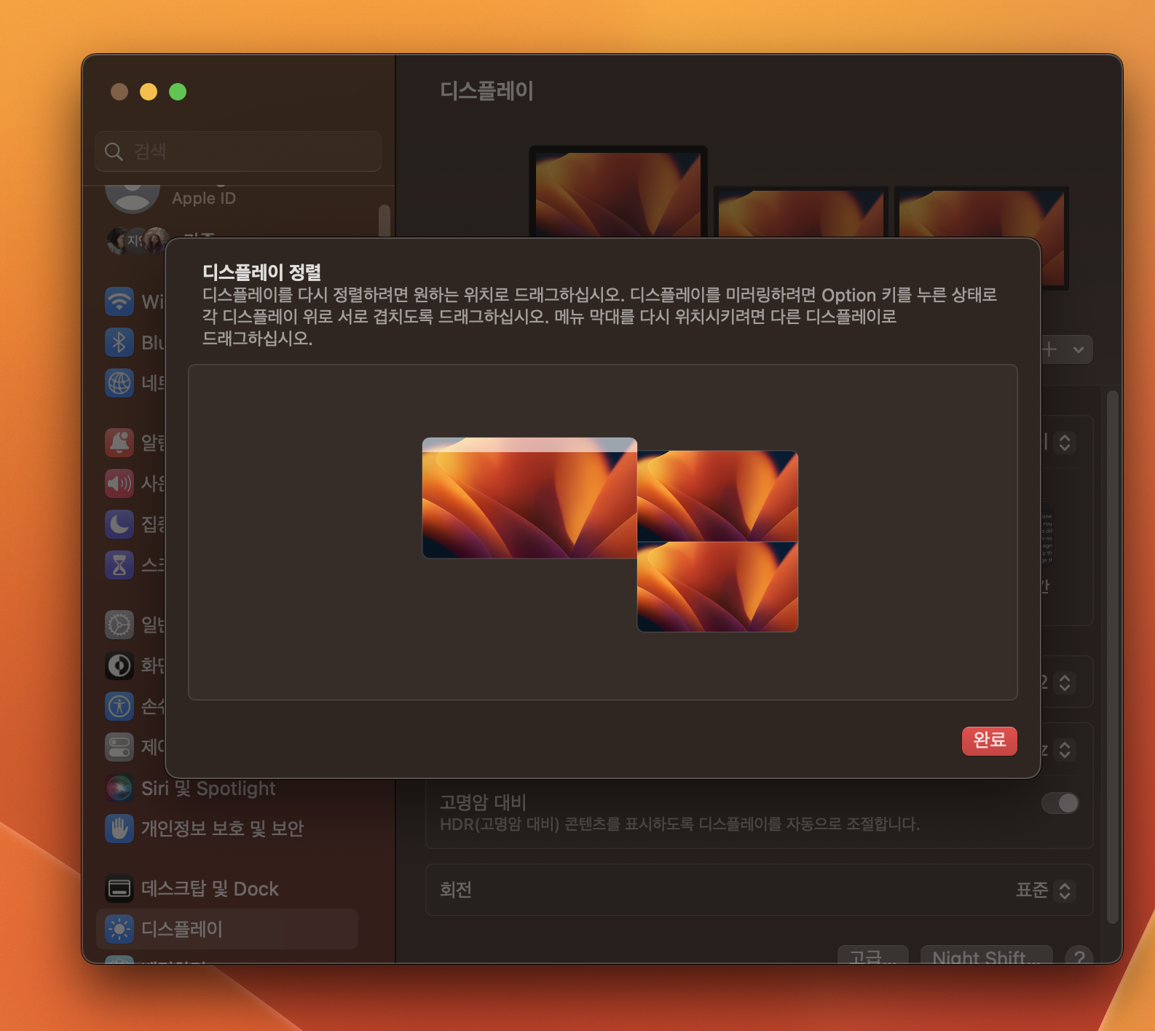Select the Apple ID label in sidebar
This screenshot has height=1031, width=1155.
click(204, 198)
